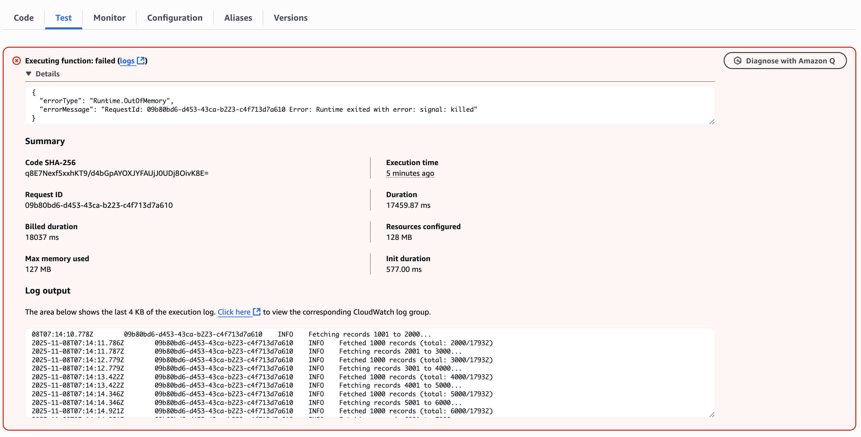Follow the Click here CloudWatch link

(234, 312)
